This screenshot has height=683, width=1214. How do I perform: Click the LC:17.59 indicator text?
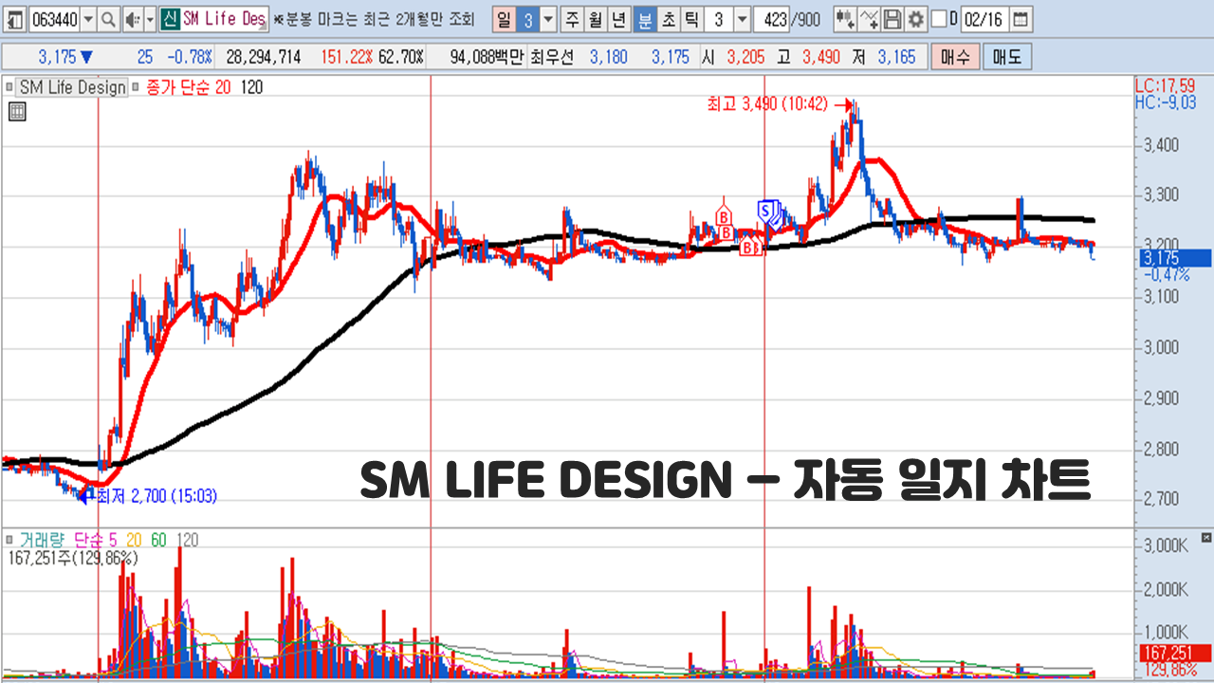click(1166, 86)
